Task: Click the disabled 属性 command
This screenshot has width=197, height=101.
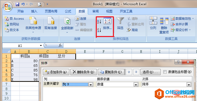Action: pyautogui.click(x=81, y=24)
